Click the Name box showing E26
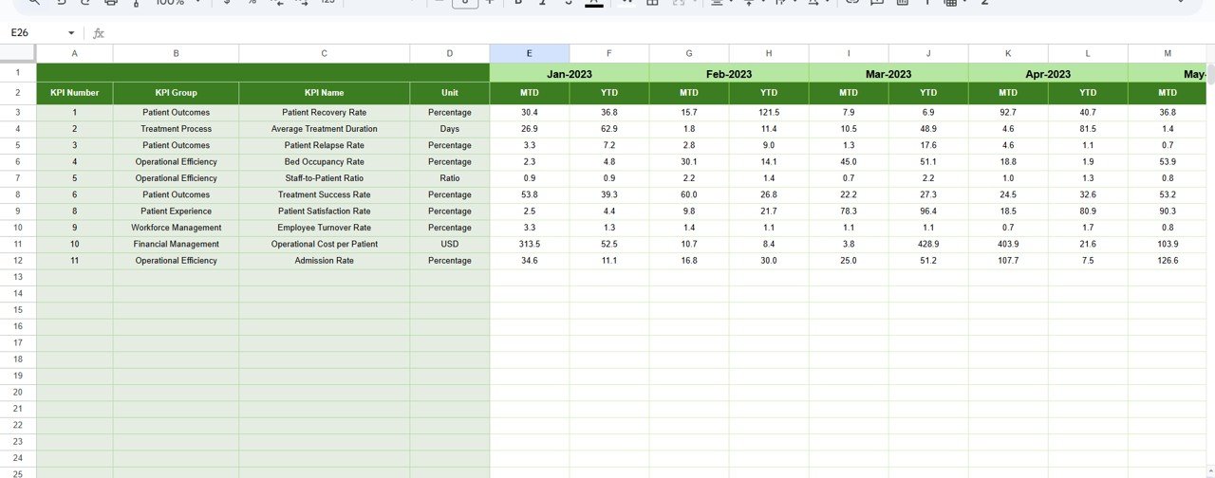1215x478 pixels. [x=36, y=33]
